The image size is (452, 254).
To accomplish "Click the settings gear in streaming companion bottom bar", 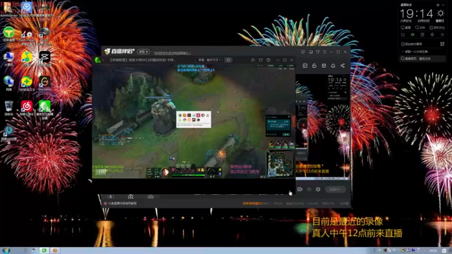I will tap(318, 189).
